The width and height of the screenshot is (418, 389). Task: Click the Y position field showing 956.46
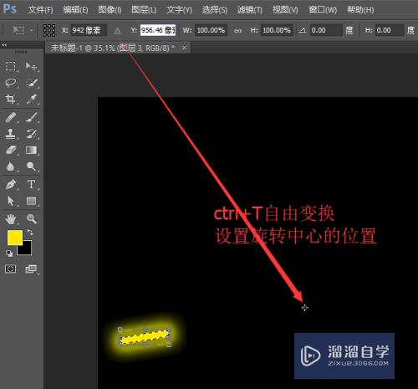158,30
